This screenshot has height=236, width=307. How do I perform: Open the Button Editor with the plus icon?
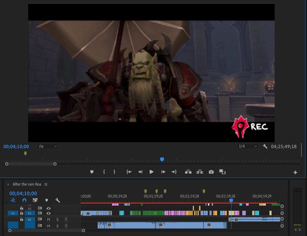tap(295, 172)
